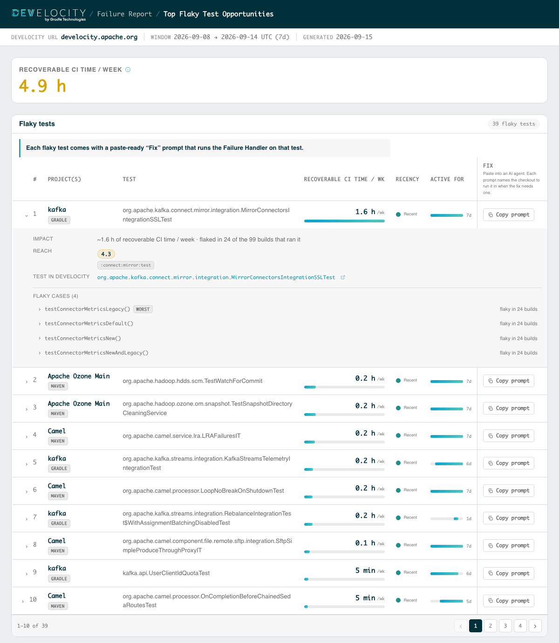Click the info icon beside Recoverable CI Time / Week
Viewport: 559px width, 643px height.
[x=128, y=70]
